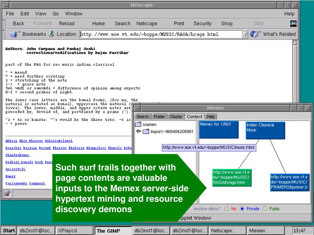Switch to The GIMP in the taskbar

click(x=113, y=231)
